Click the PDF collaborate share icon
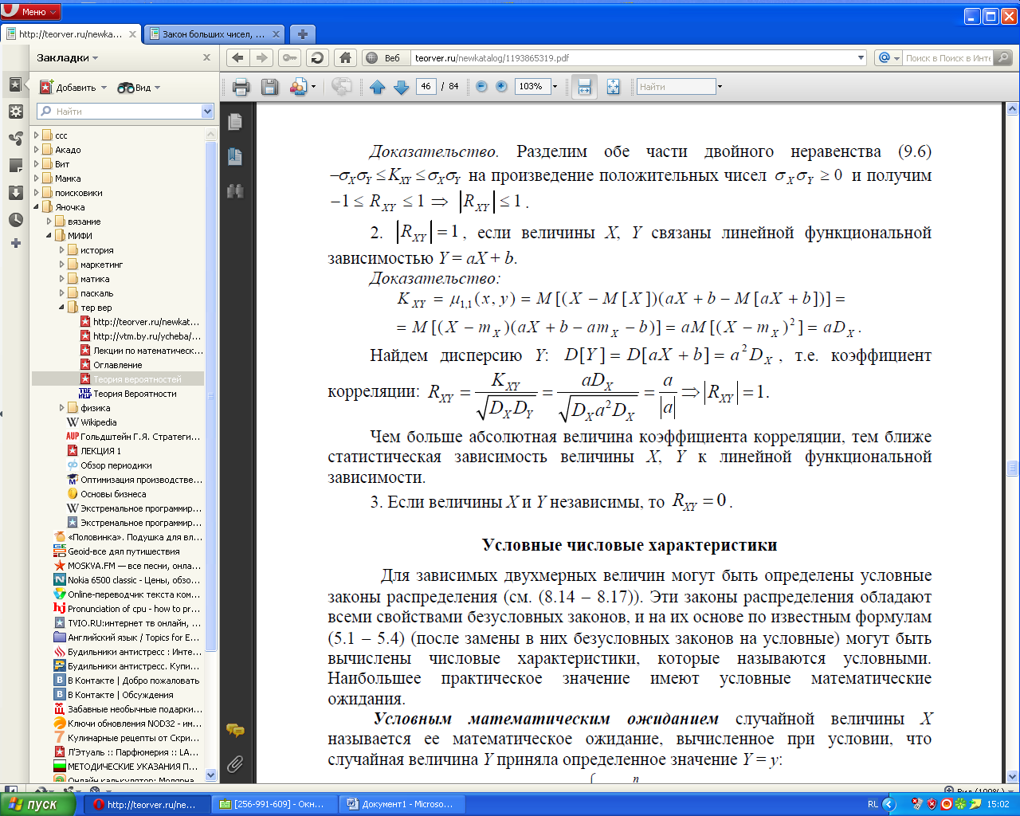Screen dimensions: 1020x816 [x=299, y=87]
